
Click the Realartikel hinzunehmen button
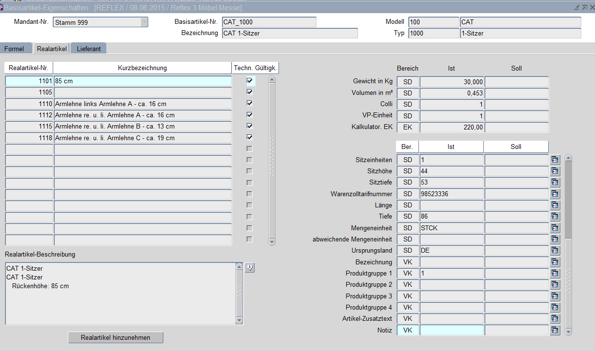tap(116, 337)
